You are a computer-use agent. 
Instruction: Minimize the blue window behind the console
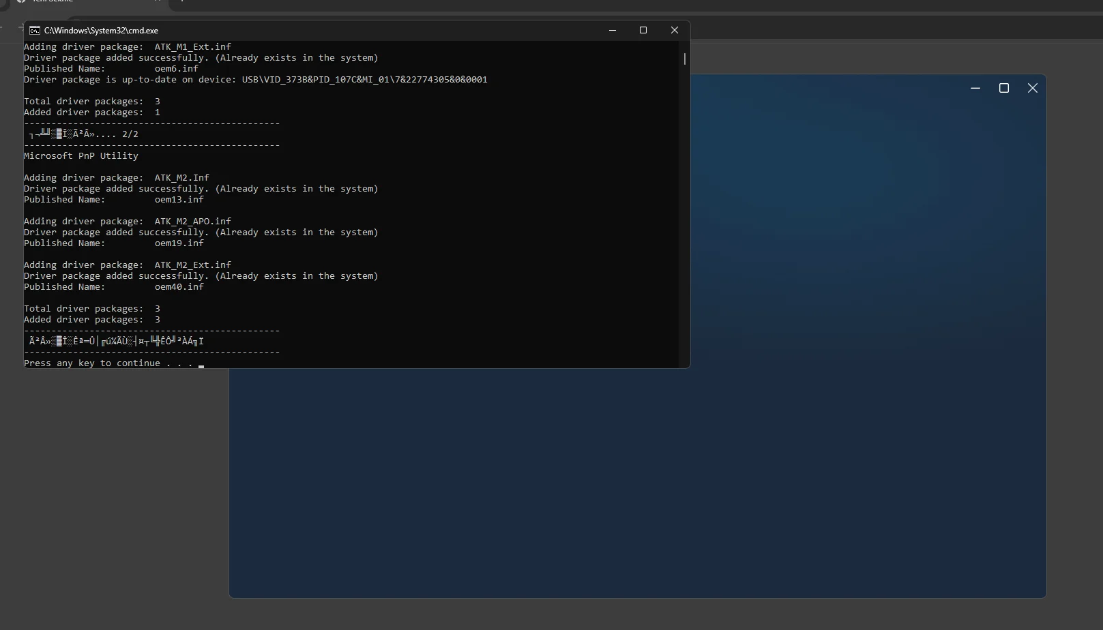pyautogui.click(x=975, y=88)
